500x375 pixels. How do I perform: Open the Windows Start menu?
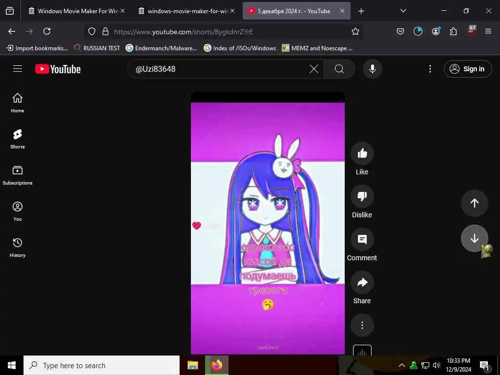coord(12,365)
